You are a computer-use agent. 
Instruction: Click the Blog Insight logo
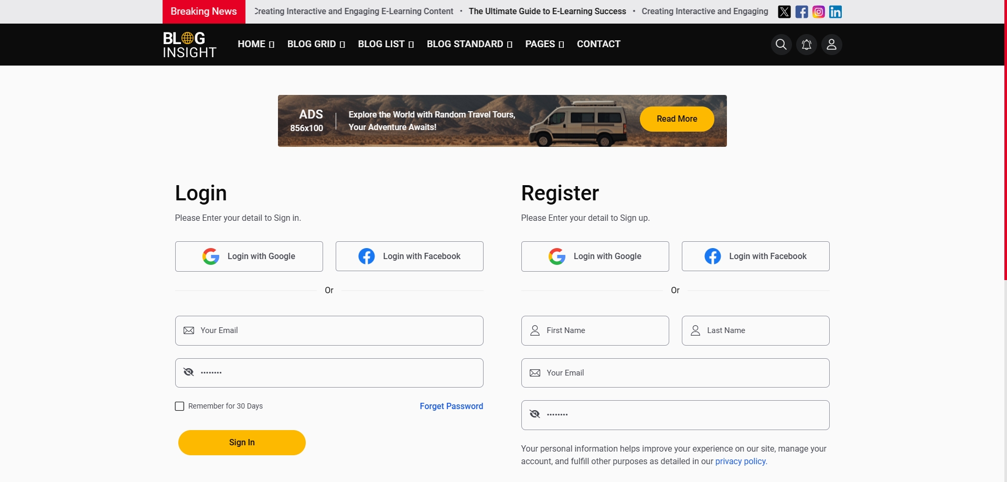click(x=189, y=45)
